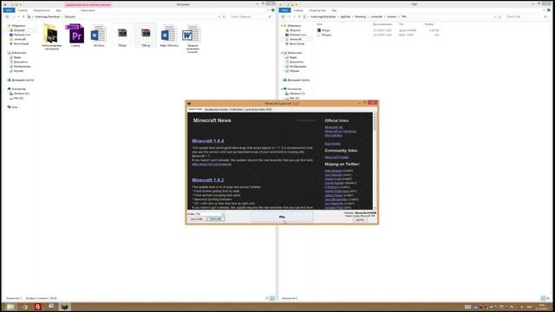Click Back arrow in the Загрузки window
Image resolution: width=555 pixels, height=312 pixels.
[7, 16]
